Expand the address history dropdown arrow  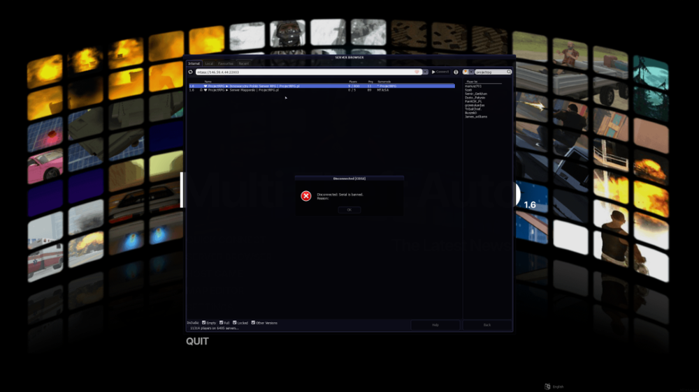[425, 72]
